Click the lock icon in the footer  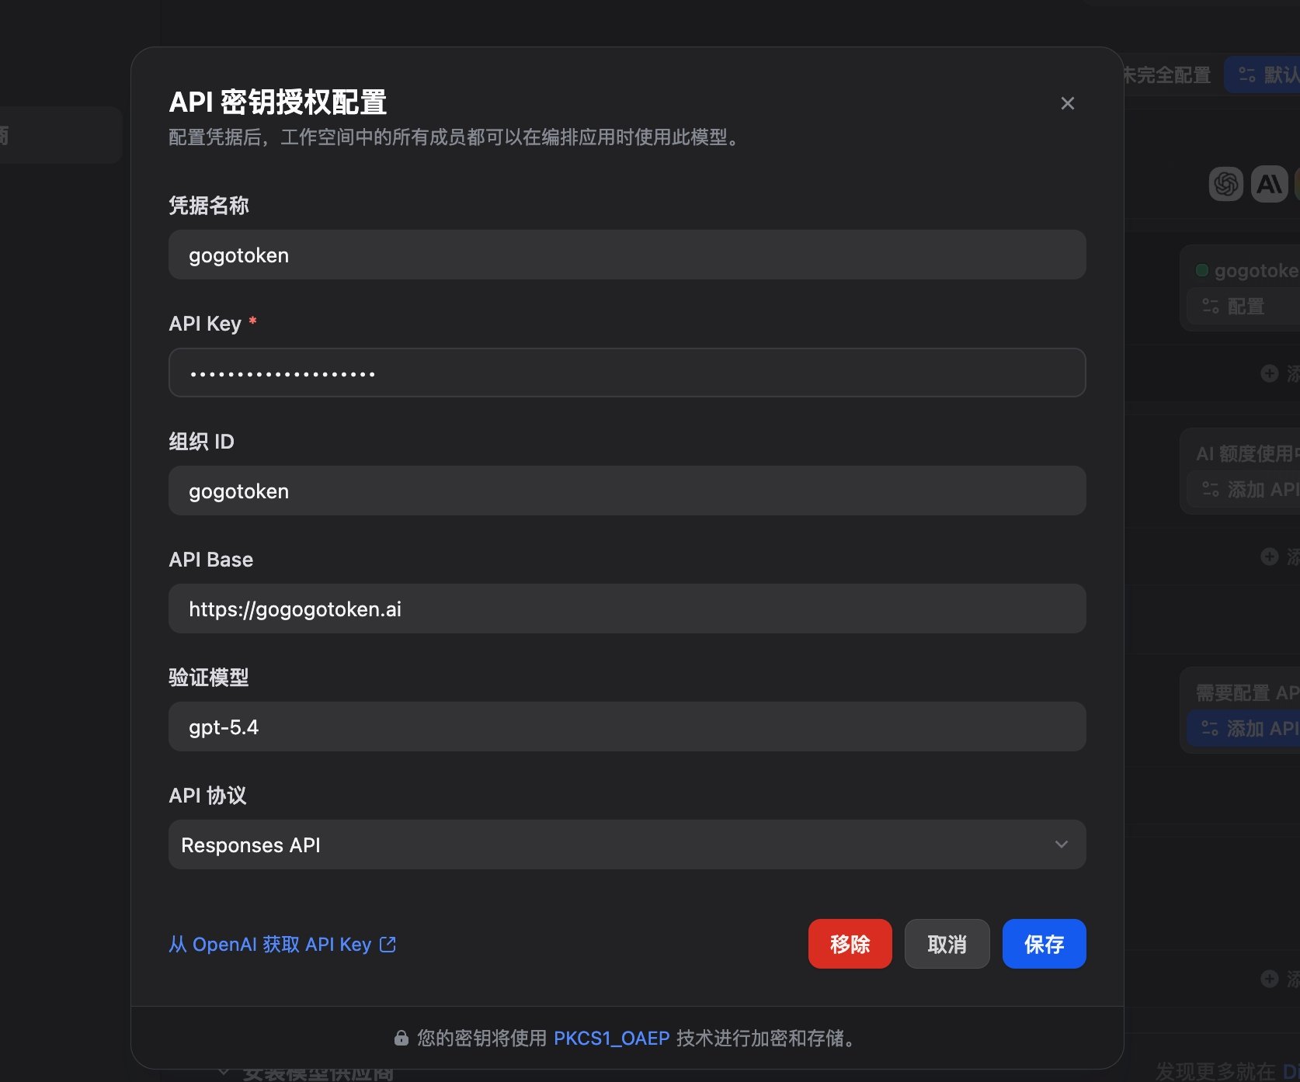coord(401,1038)
